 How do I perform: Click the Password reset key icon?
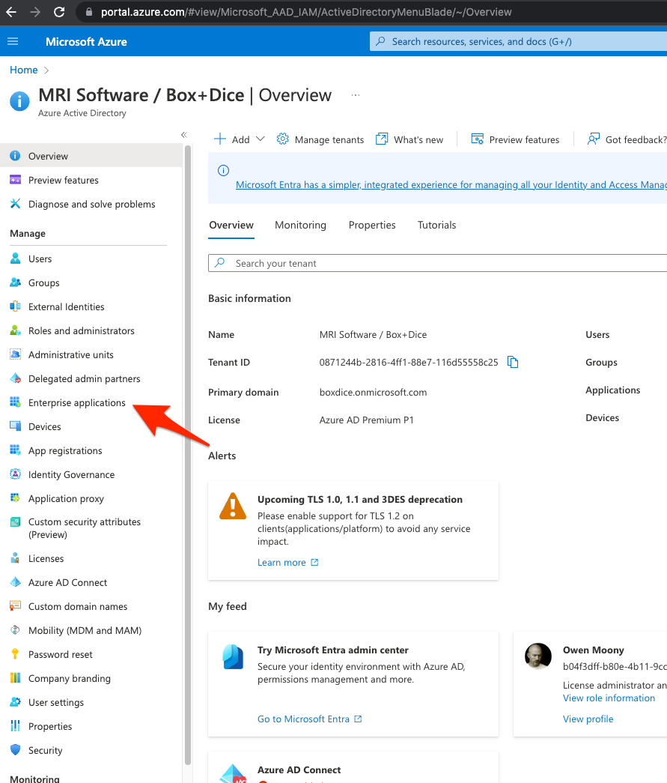(16, 653)
